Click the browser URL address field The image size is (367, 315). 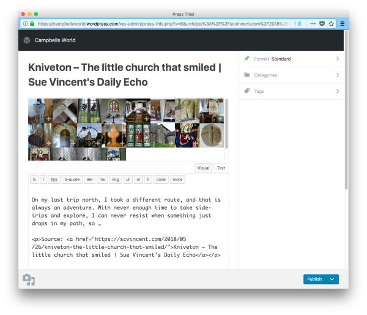click(164, 24)
